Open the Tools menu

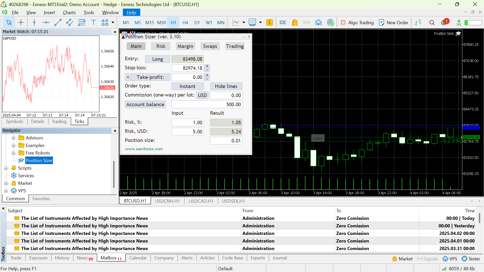(x=89, y=12)
